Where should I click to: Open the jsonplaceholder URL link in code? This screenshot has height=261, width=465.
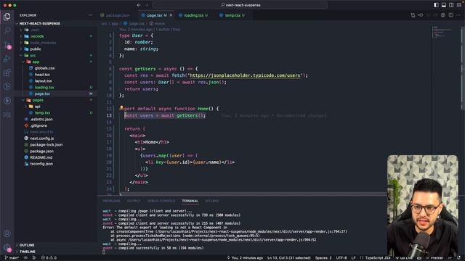(245, 75)
